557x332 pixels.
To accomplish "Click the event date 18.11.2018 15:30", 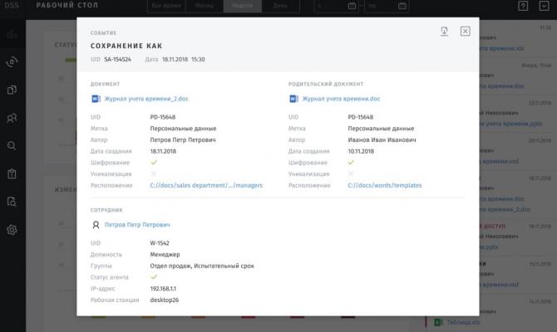I will tap(183, 59).
